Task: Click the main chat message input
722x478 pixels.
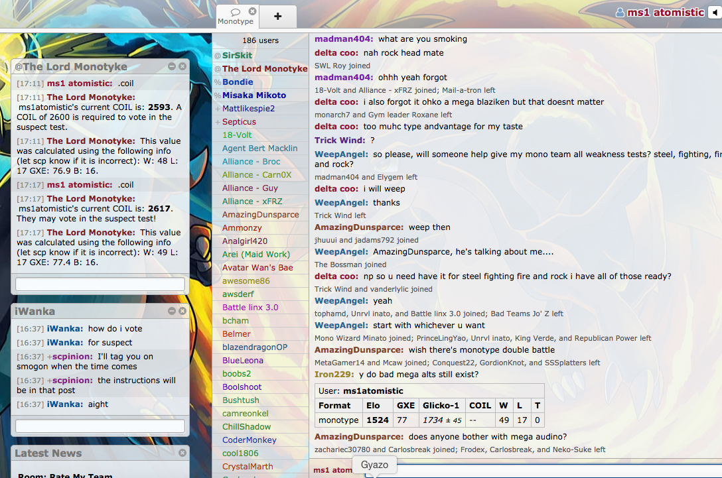Action: coord(543,471)
